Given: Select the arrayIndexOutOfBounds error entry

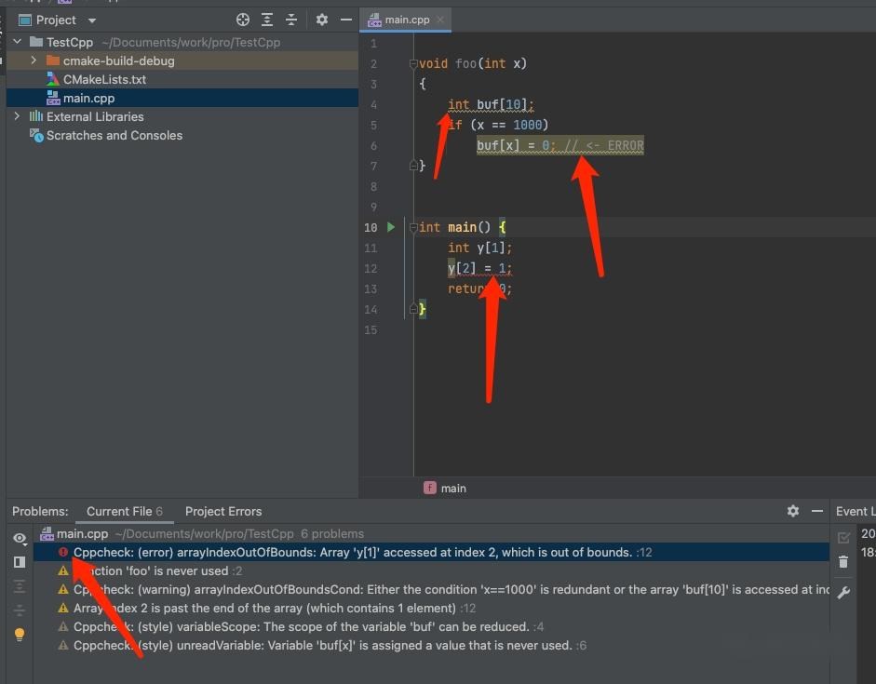Looking at the screenshot, I should click(x=354, y=552).
